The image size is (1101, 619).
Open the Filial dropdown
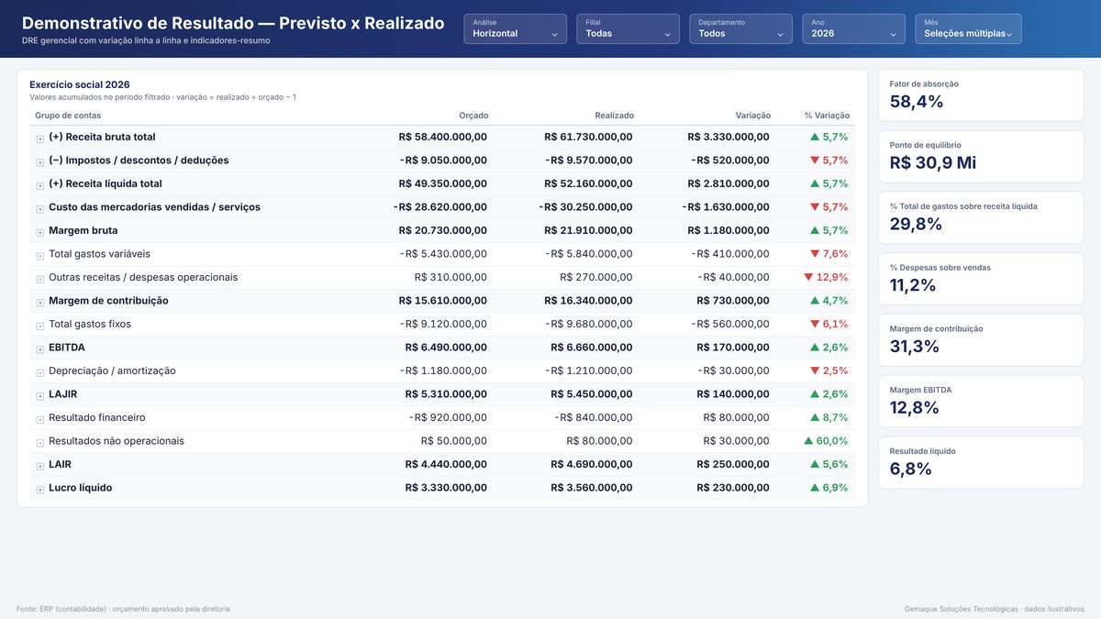(x=628, y=28)
